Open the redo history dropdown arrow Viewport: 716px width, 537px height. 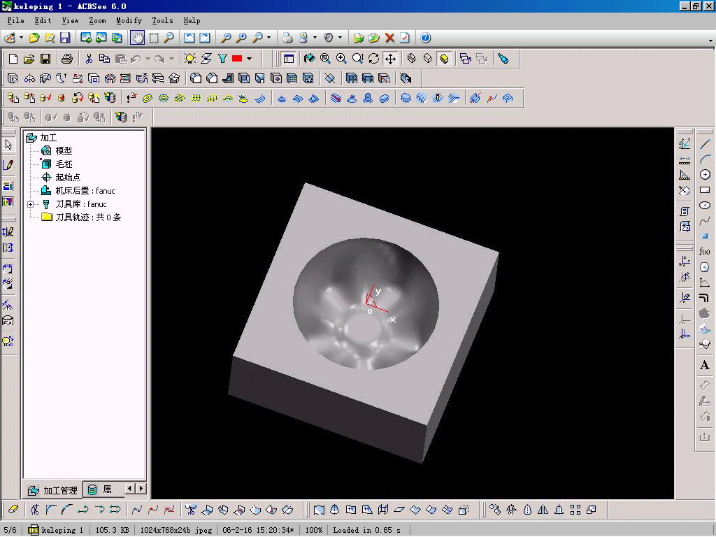pyautogui.click(x=171, y=59)
